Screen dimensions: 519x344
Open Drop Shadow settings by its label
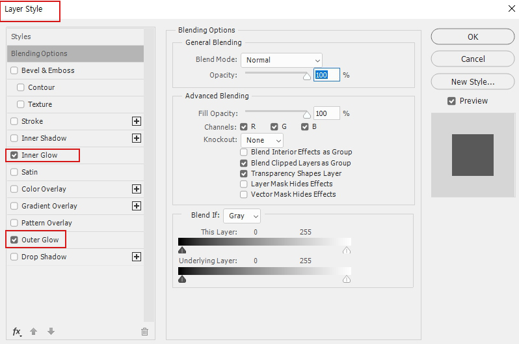pos(44,257)
